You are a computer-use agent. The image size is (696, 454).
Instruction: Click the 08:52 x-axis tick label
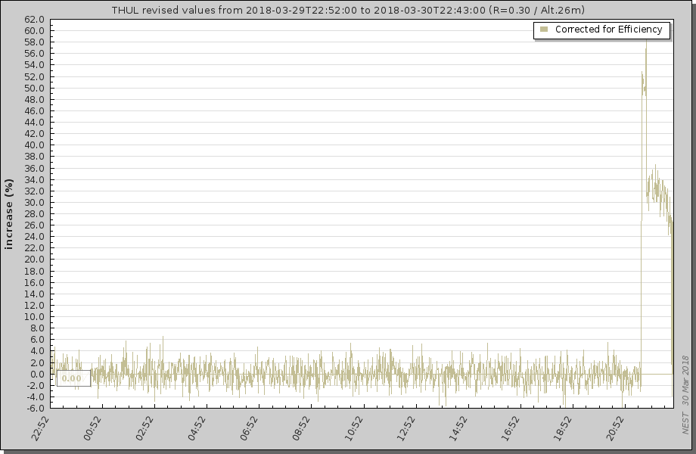click(301, 428)
